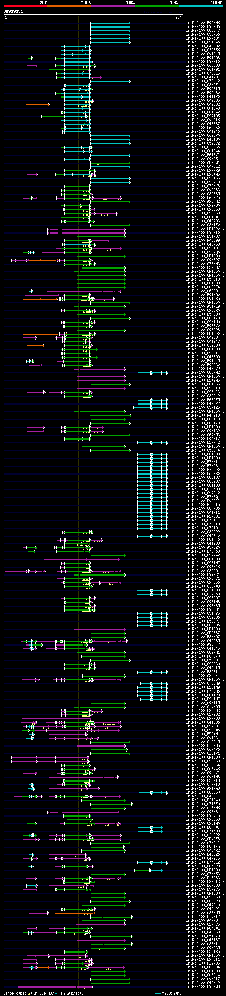Image resolution: width=226 pixels, height=996 pixels.
Task: Select hit UniRef100_Q8LDF7
Action: pyautogui.click(x=203, y=30)
